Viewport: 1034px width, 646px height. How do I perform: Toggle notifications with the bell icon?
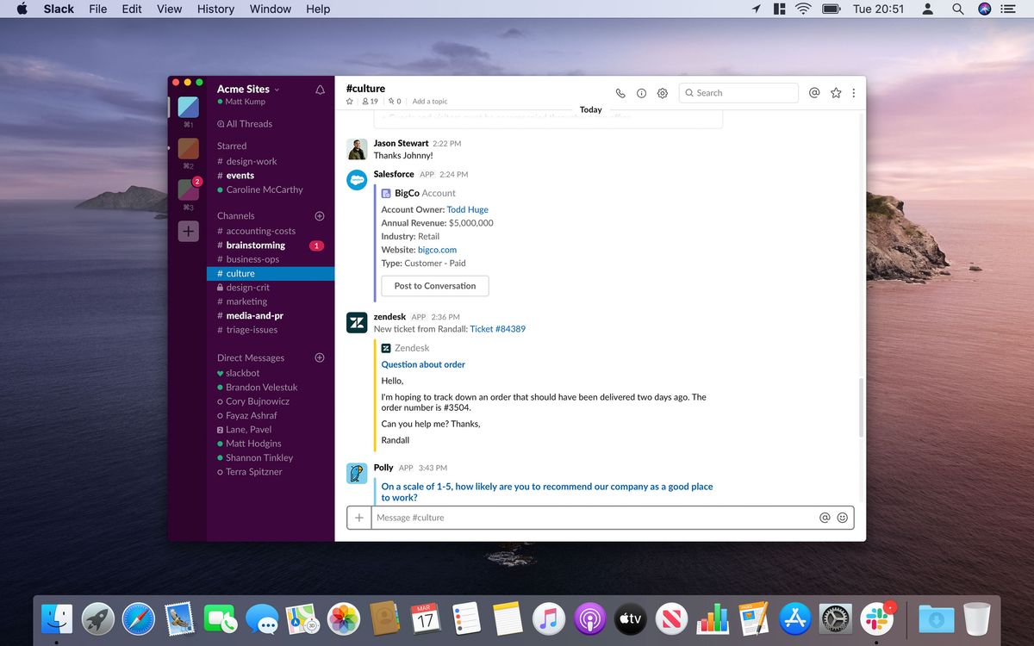(320, 89)
